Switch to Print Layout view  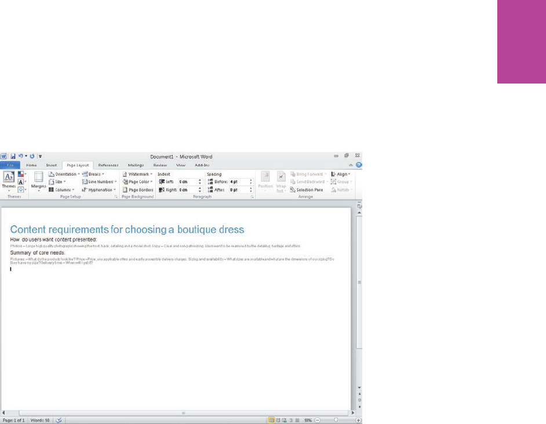coord(271,421)
